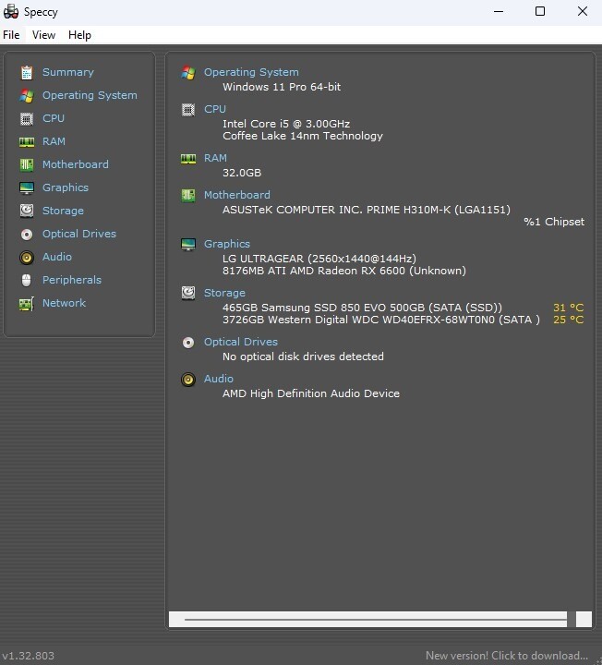Viewport: 602px width, 665px height.
Task: Click the CPU chip icon in sidebar
Action: [27, 119]
